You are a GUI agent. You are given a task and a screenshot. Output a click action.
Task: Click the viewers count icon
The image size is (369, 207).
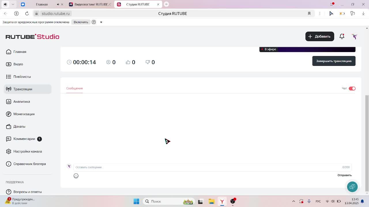[x=108, y=62]
